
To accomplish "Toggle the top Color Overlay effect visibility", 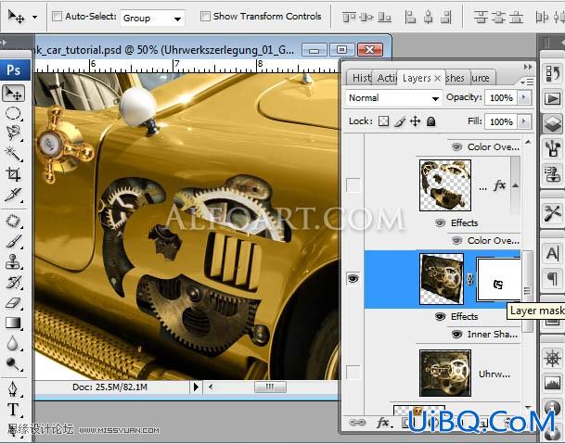I will [x=456, y=147].
